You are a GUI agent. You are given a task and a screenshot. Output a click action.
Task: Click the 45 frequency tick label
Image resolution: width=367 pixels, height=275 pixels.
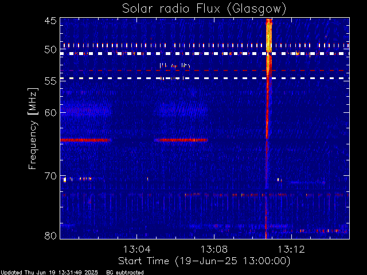50,21
